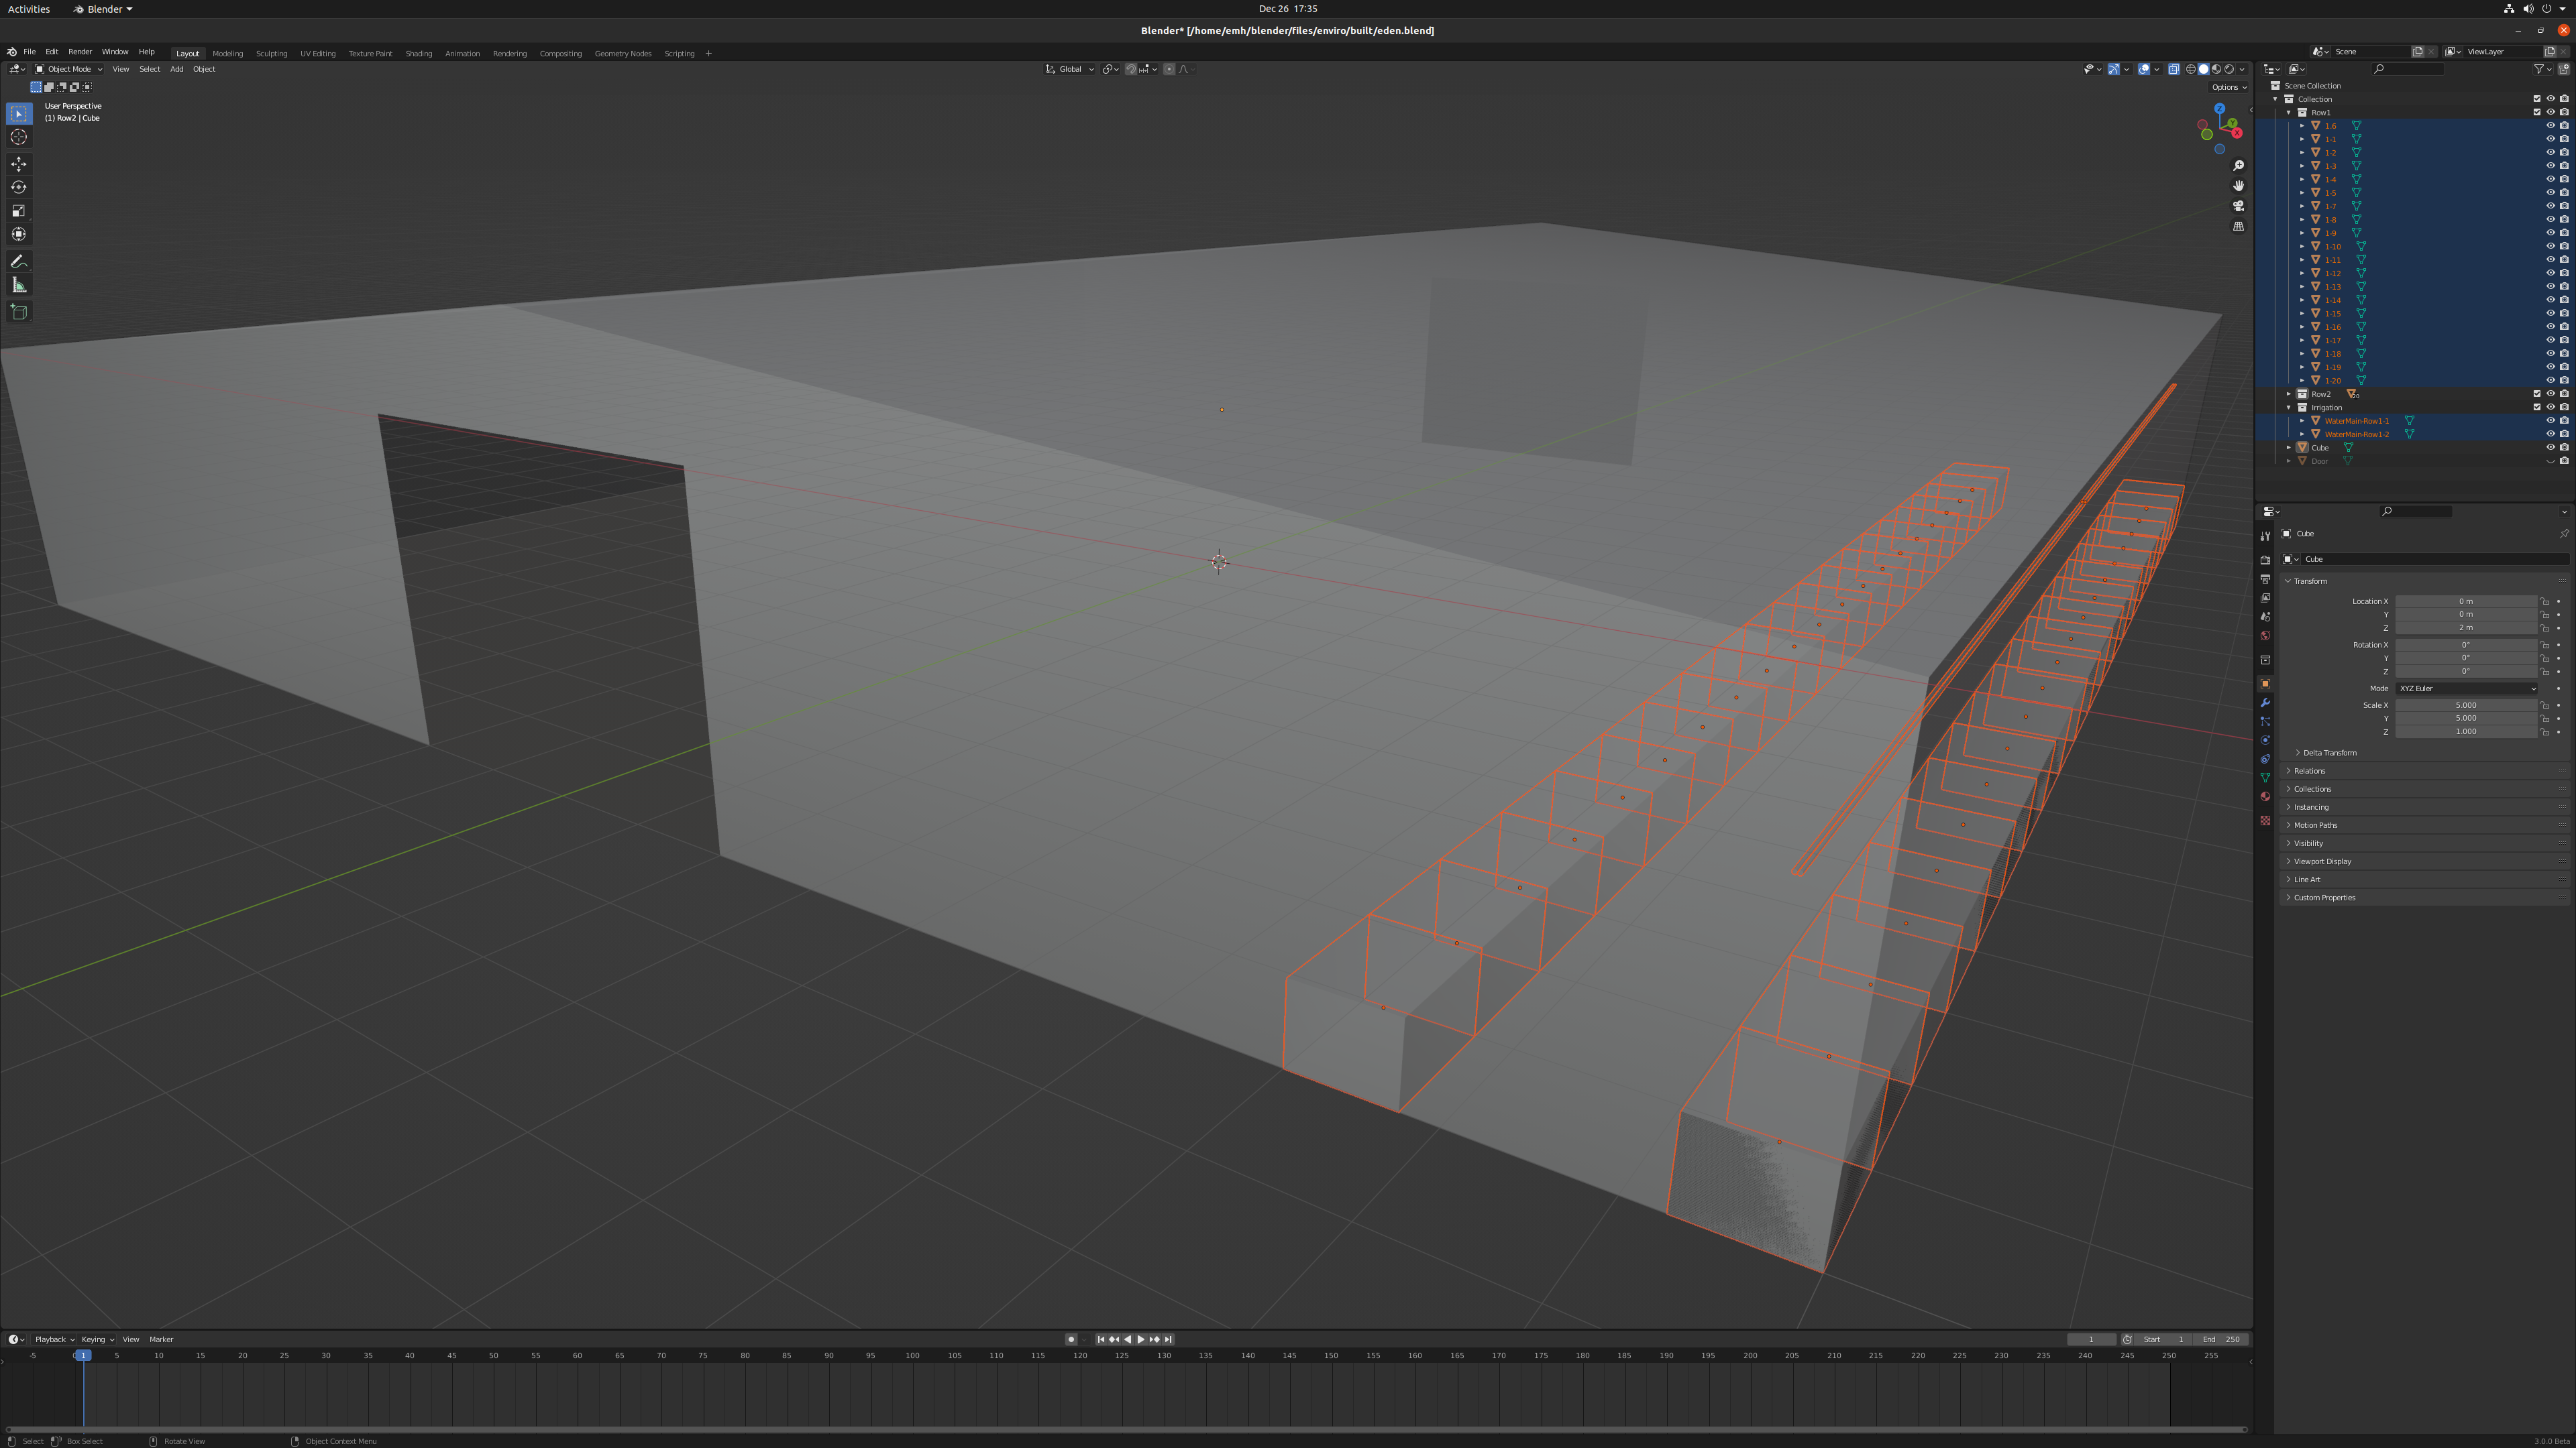
Task: Pick the Annotate pencil tool
Action: pyautogui.click(x=19, y=262)
